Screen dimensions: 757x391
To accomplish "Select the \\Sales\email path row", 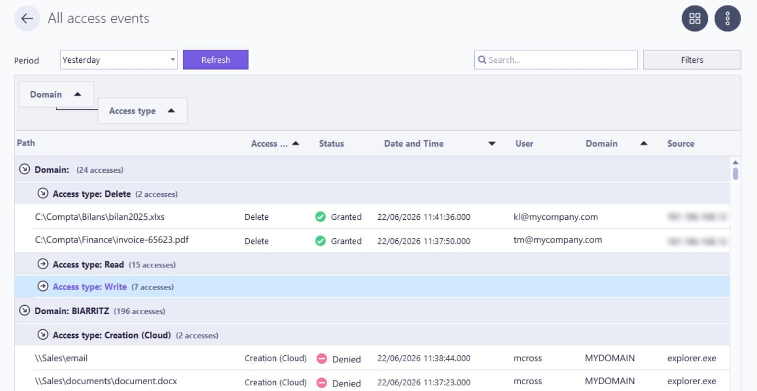I will pyautogui.click(x=61, y=359).
